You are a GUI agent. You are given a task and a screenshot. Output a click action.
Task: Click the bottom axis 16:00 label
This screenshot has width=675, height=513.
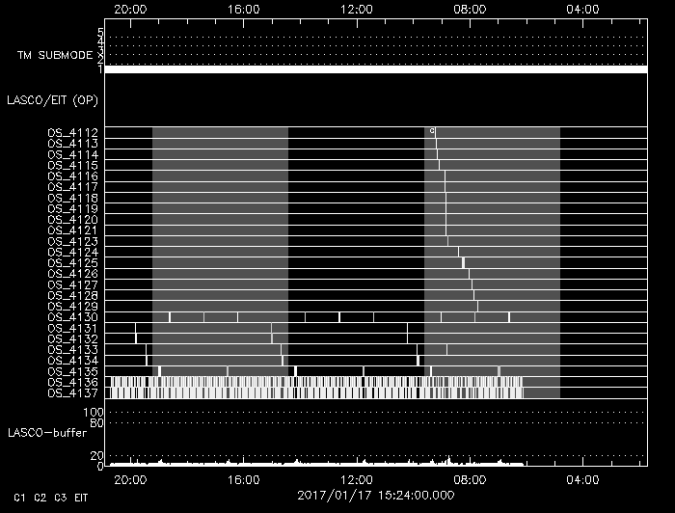coord(244,480)
